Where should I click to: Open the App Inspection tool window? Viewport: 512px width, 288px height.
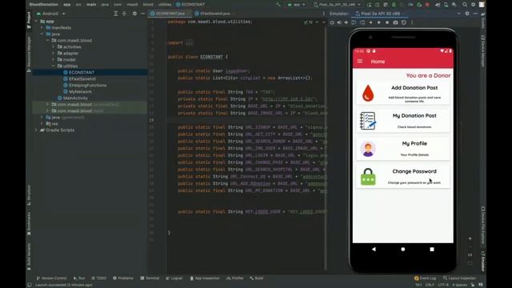point(205,278)
